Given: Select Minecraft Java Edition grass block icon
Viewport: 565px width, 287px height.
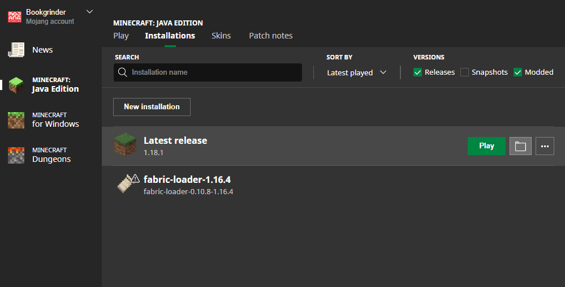Looking at the screenshot, I should pos(16,85).
